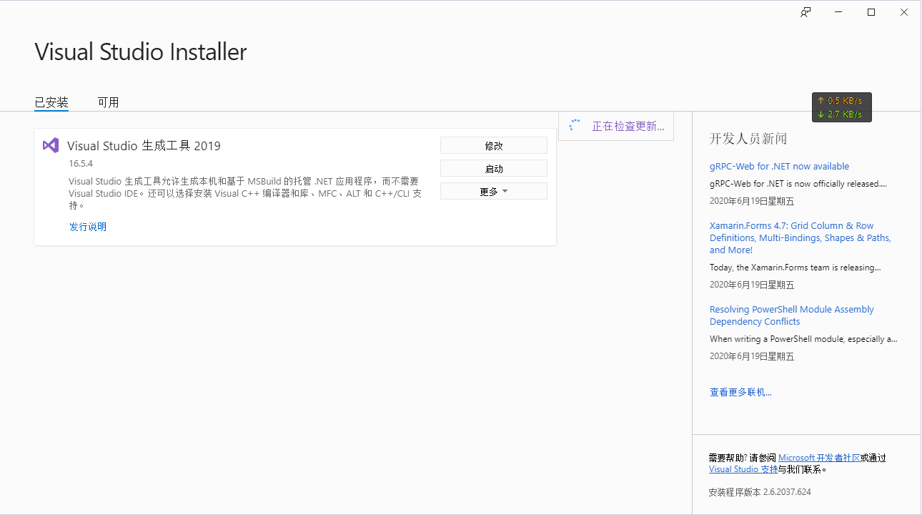
Task: Click 安装程序版本 2.6.2037.624 text
Action: [x=760, y=492]
